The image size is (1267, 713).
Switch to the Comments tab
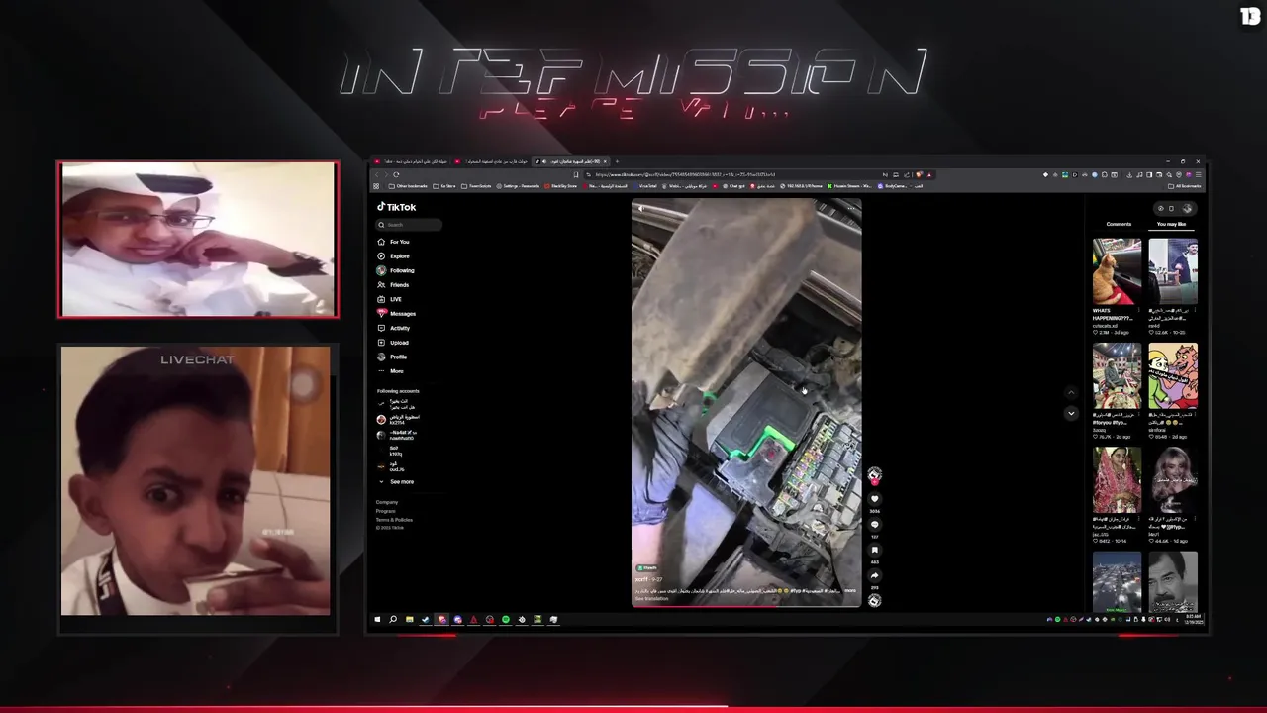click(1119, 224)
